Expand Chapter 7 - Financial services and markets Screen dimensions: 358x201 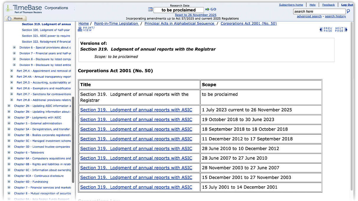click(x=9, y=187)
